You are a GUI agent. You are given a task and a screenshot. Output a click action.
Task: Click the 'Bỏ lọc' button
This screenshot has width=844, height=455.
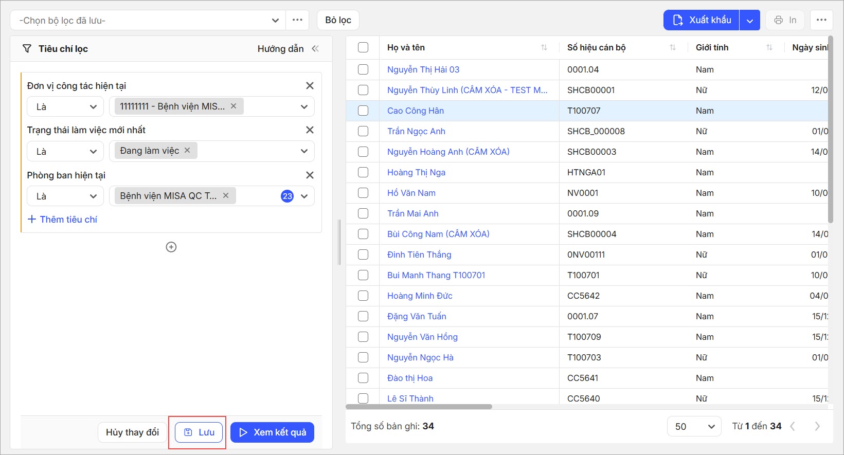[x=338, y=20]
